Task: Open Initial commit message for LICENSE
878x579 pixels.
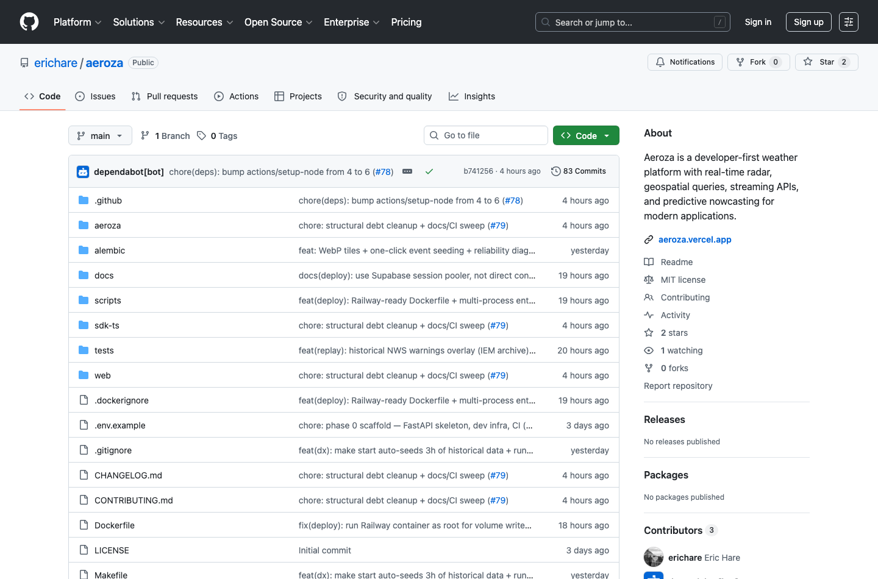Action: pos(325,550)
